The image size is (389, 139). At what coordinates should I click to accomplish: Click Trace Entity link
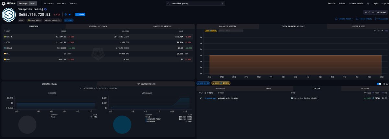tap(364, 19)
